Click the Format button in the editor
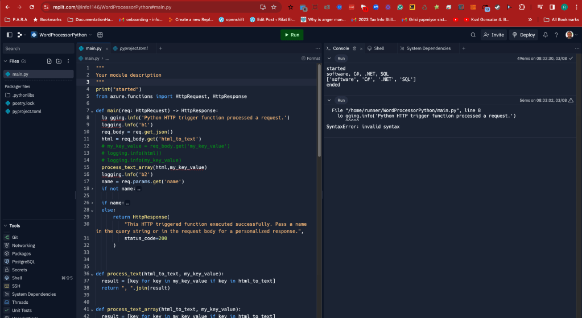This screenshot has height=318, width=582. tap(311, 58)
